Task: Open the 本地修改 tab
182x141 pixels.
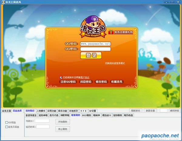Action: tap(73, 111)
